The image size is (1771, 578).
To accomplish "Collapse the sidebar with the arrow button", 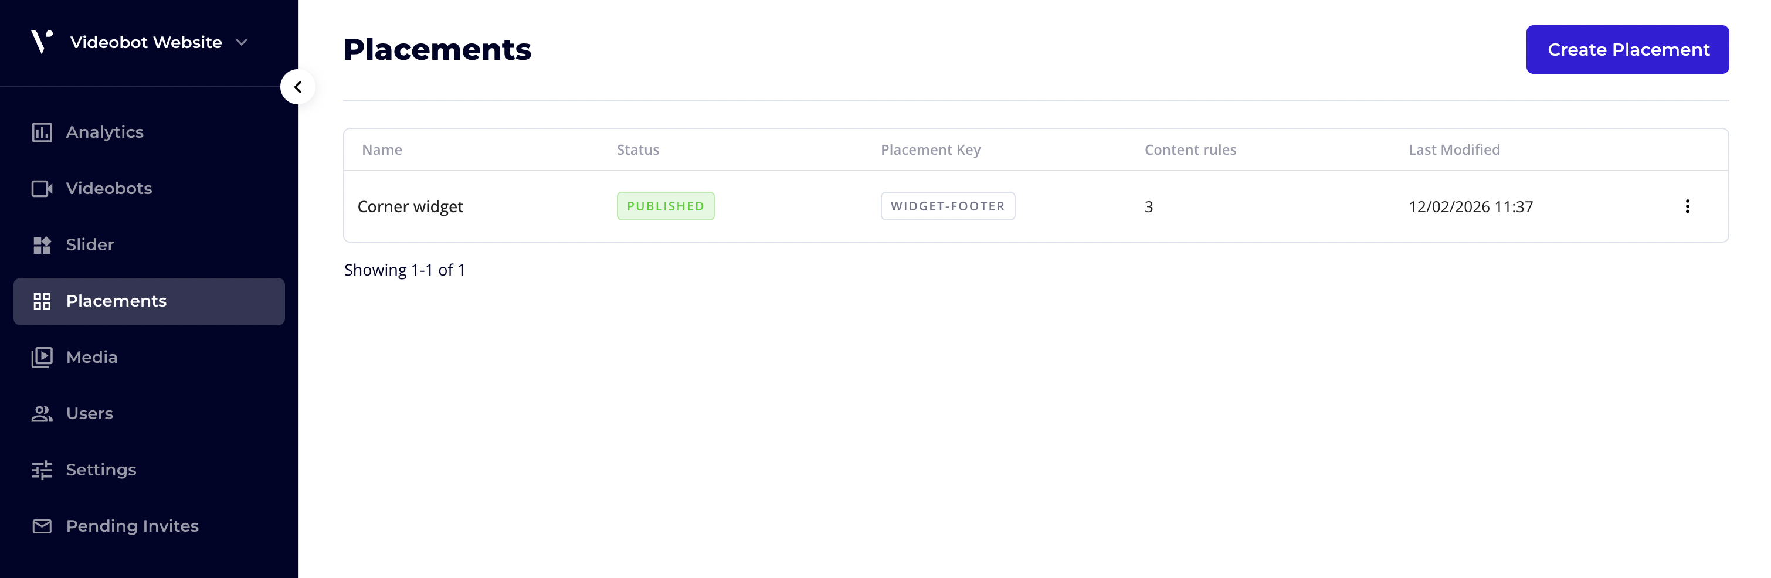I will tap(298, 87).
